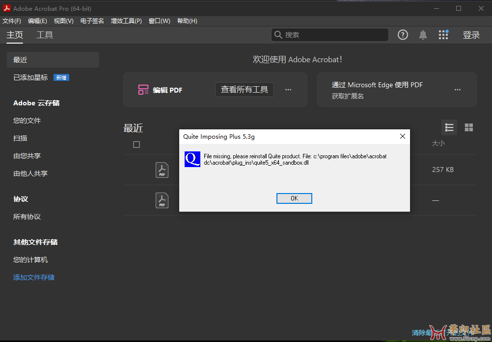
Task: Open 由他人共享 in the sidebar
Action: click(x=30, y=173)
